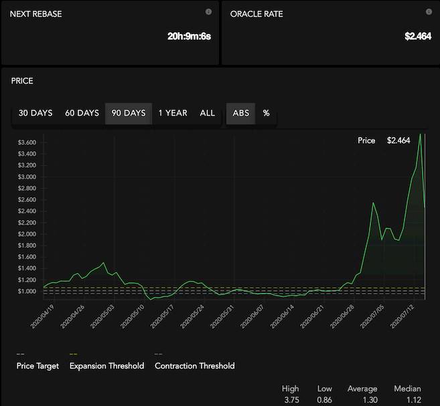This screenshot has width=440, height=406.
Task: Toggle the Price Target legend series
Action: 38,366
